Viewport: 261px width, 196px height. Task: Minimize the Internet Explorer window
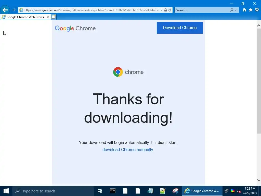[x=231, y=4]
